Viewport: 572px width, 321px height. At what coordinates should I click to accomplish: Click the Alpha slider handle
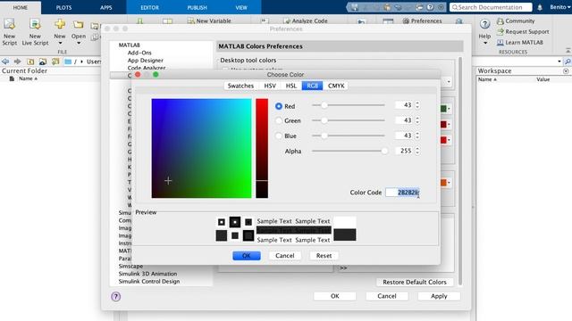point(384,151)
